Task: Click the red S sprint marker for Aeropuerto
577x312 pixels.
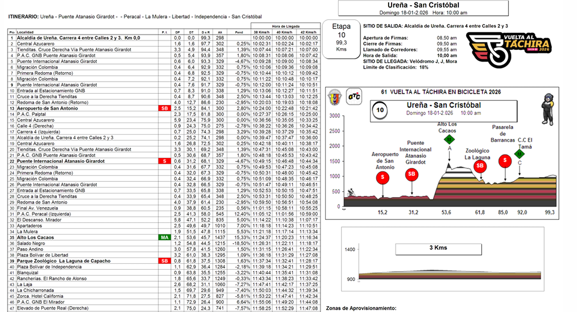Action: click(383, 176)
